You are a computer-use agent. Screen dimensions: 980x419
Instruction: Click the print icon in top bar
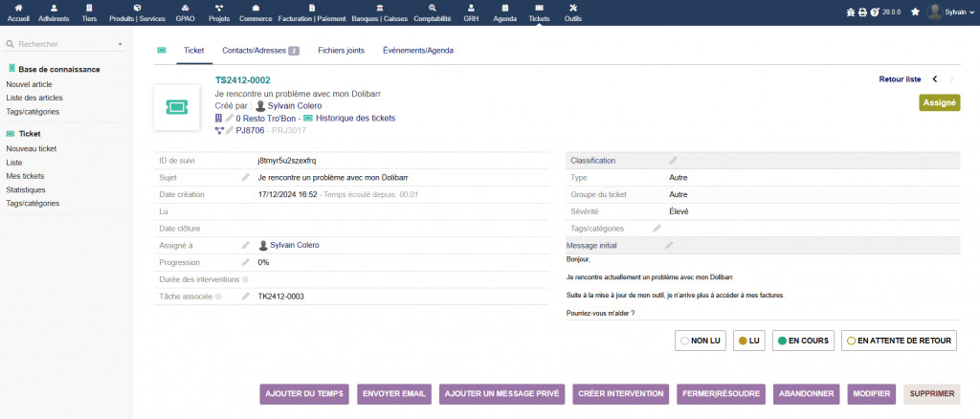point(862,12)
